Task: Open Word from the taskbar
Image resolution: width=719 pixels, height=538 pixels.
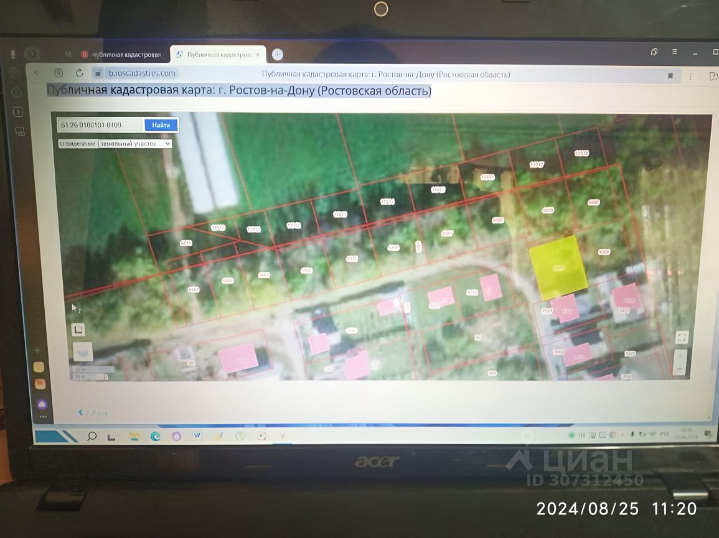Action: coord(197,435)
